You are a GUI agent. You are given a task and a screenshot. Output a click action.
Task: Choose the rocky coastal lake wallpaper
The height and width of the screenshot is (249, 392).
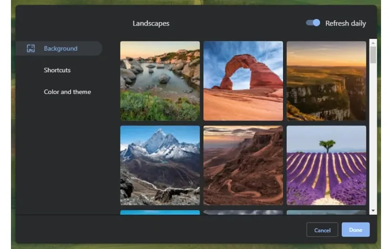pyautogui.click(x=160, y=81)
